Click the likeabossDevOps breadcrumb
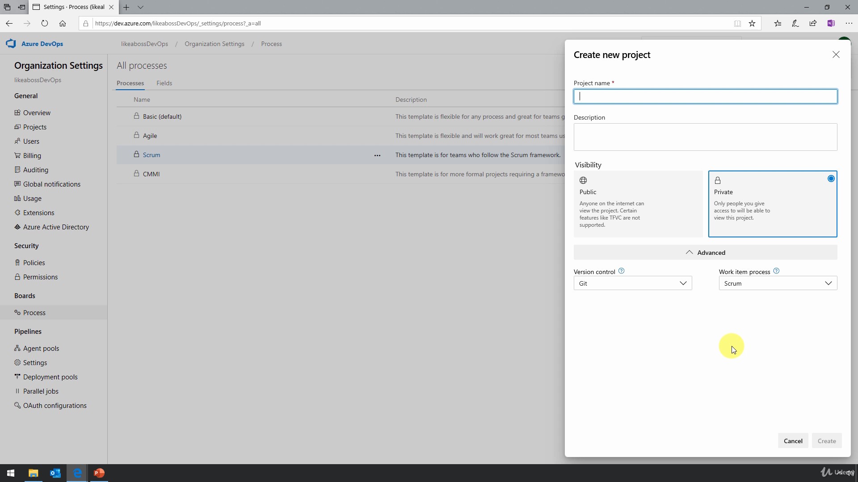858x482 pixels. point(144,44)
